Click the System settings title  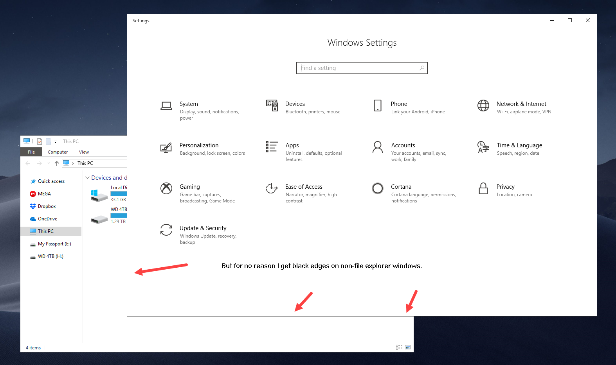(x=189, y=104)
